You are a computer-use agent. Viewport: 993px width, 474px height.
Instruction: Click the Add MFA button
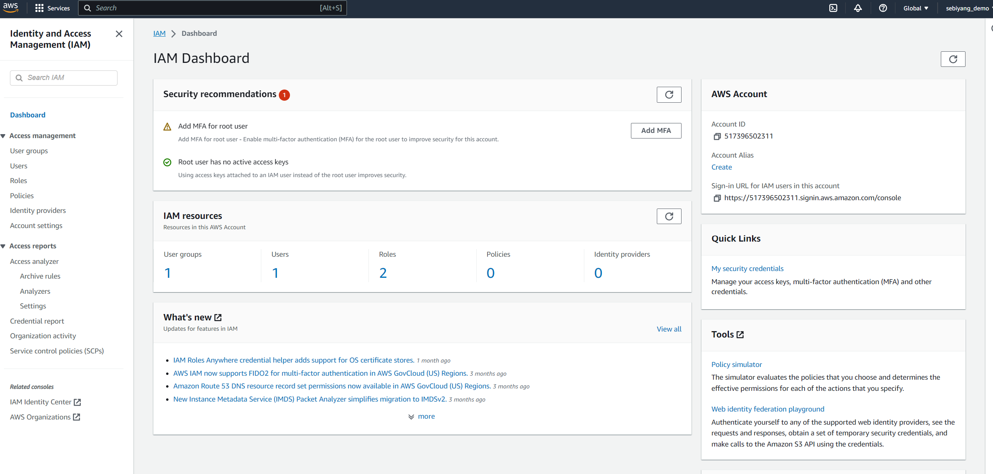pos(656,131)
